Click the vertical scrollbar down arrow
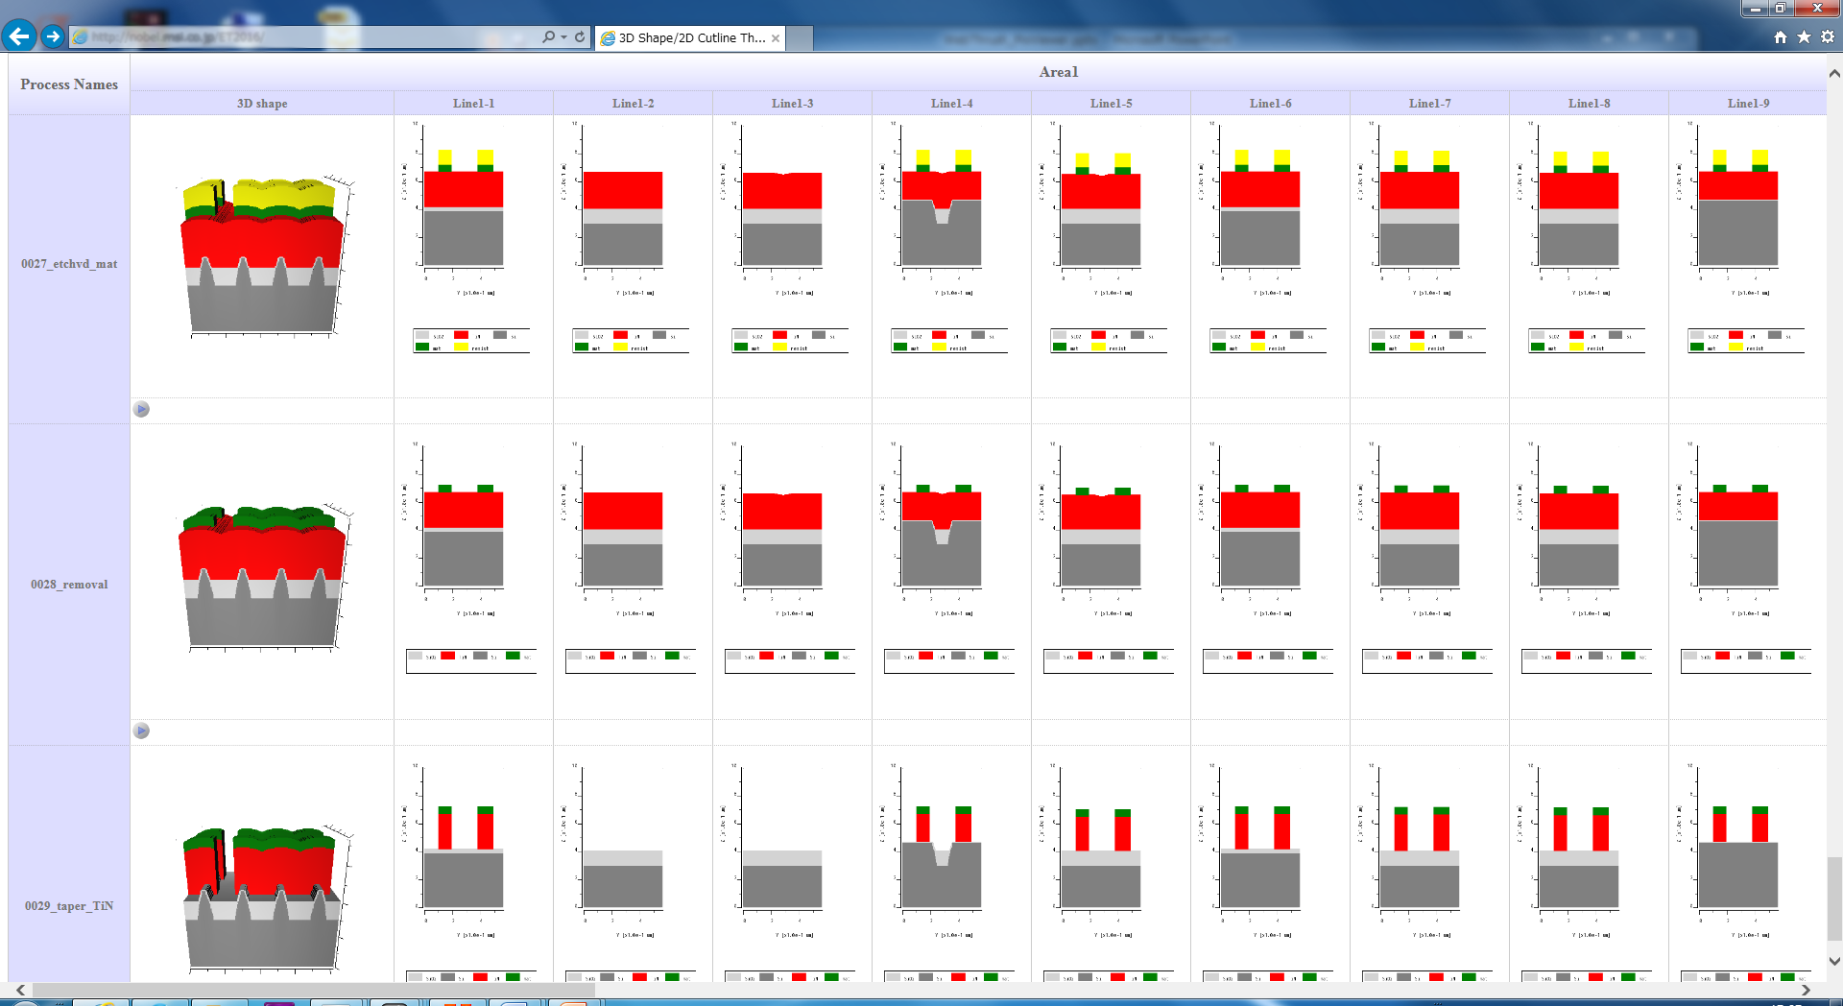The image size is (1843, 1006). click(1834, 961)
